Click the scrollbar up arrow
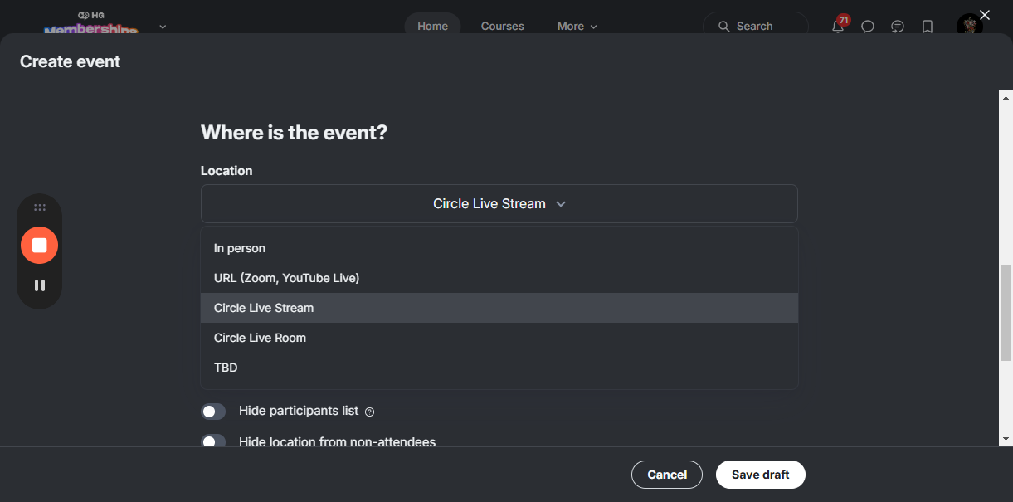This screenshot has width=1013, height=502. pyautogui.click(x=1006, y=97)
